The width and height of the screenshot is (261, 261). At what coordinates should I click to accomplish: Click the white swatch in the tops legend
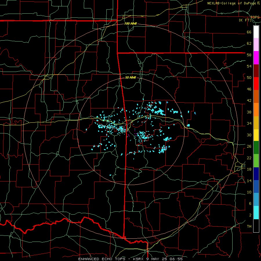point(256,32)
